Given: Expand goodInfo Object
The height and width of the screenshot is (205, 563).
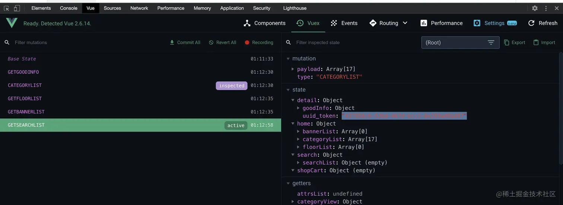Looking at the screenshot, I should click(x=298, y=108).
